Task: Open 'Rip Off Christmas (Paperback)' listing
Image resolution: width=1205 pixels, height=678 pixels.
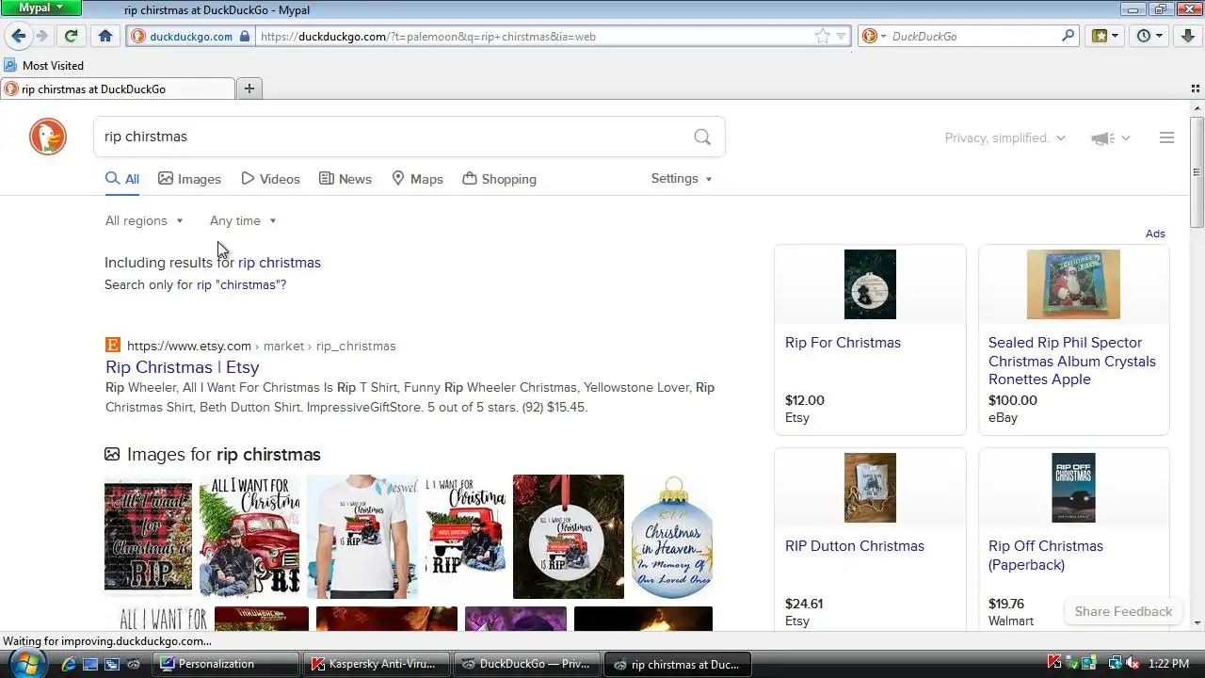Action: (x=1046, y=555)
